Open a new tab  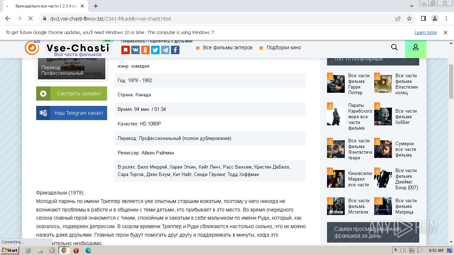pos(96,6)
